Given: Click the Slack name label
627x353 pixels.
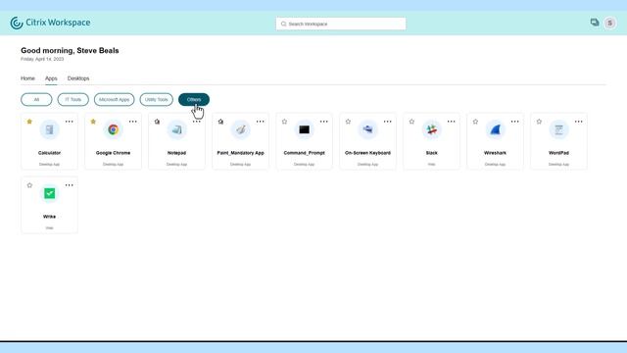Looking at the screenshot, I should click(x=431, y=153).
